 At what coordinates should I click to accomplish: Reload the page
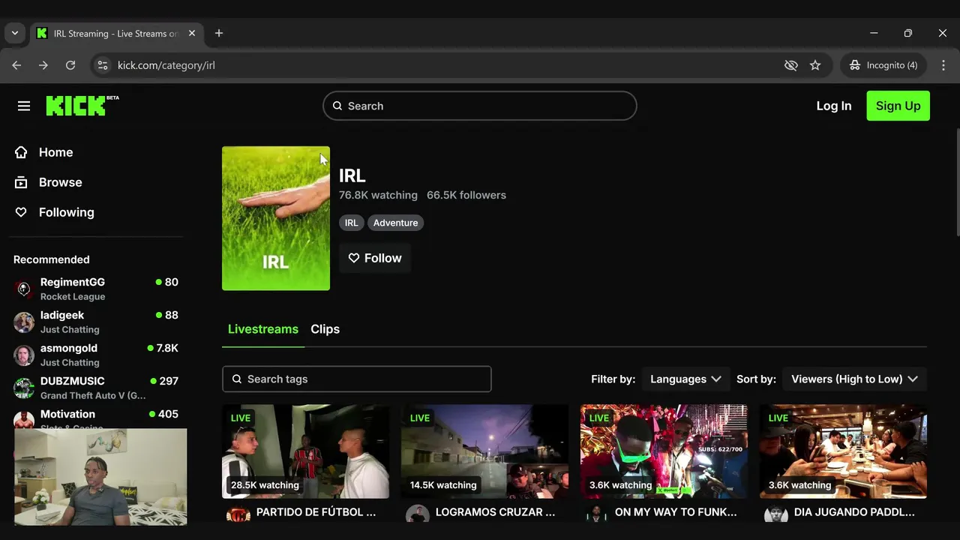(70, 65)
